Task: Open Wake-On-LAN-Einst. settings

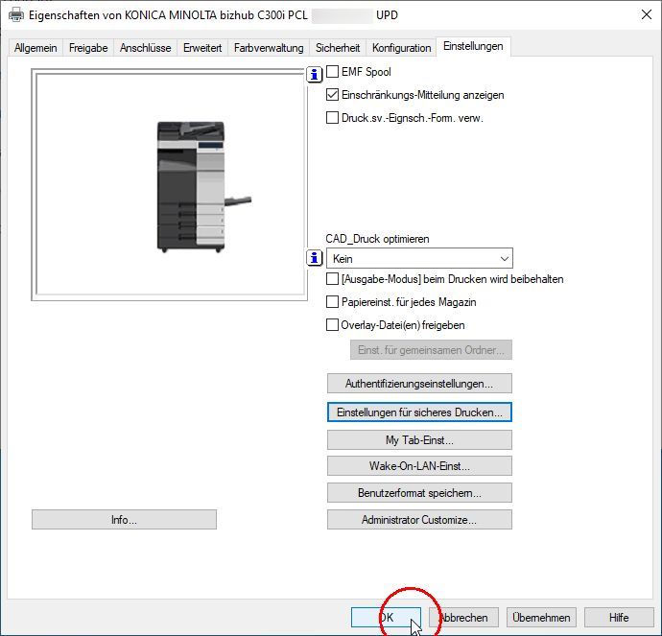Action: click(419, 466)
